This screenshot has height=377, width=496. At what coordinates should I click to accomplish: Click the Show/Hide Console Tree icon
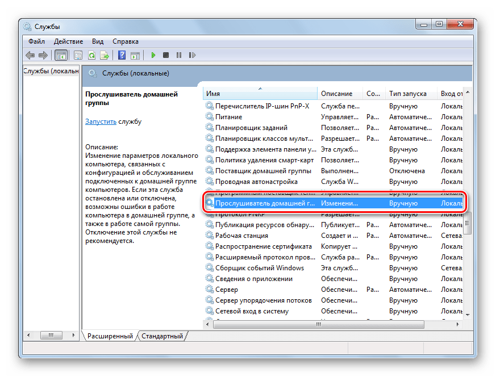pyautogui.click(x=61, y=55)
